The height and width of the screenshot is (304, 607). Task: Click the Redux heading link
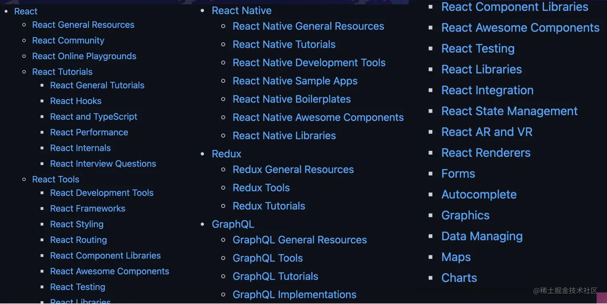226,153
